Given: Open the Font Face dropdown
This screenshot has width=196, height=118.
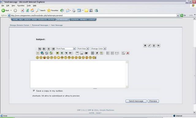Looking at the screenshot, I should pos(66,48).
